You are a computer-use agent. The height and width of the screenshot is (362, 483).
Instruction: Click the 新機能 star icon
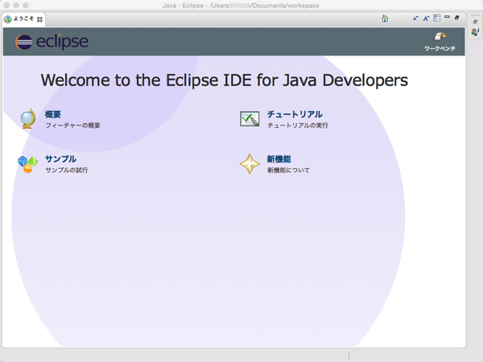pyautogui.click(x=250, y=164)
